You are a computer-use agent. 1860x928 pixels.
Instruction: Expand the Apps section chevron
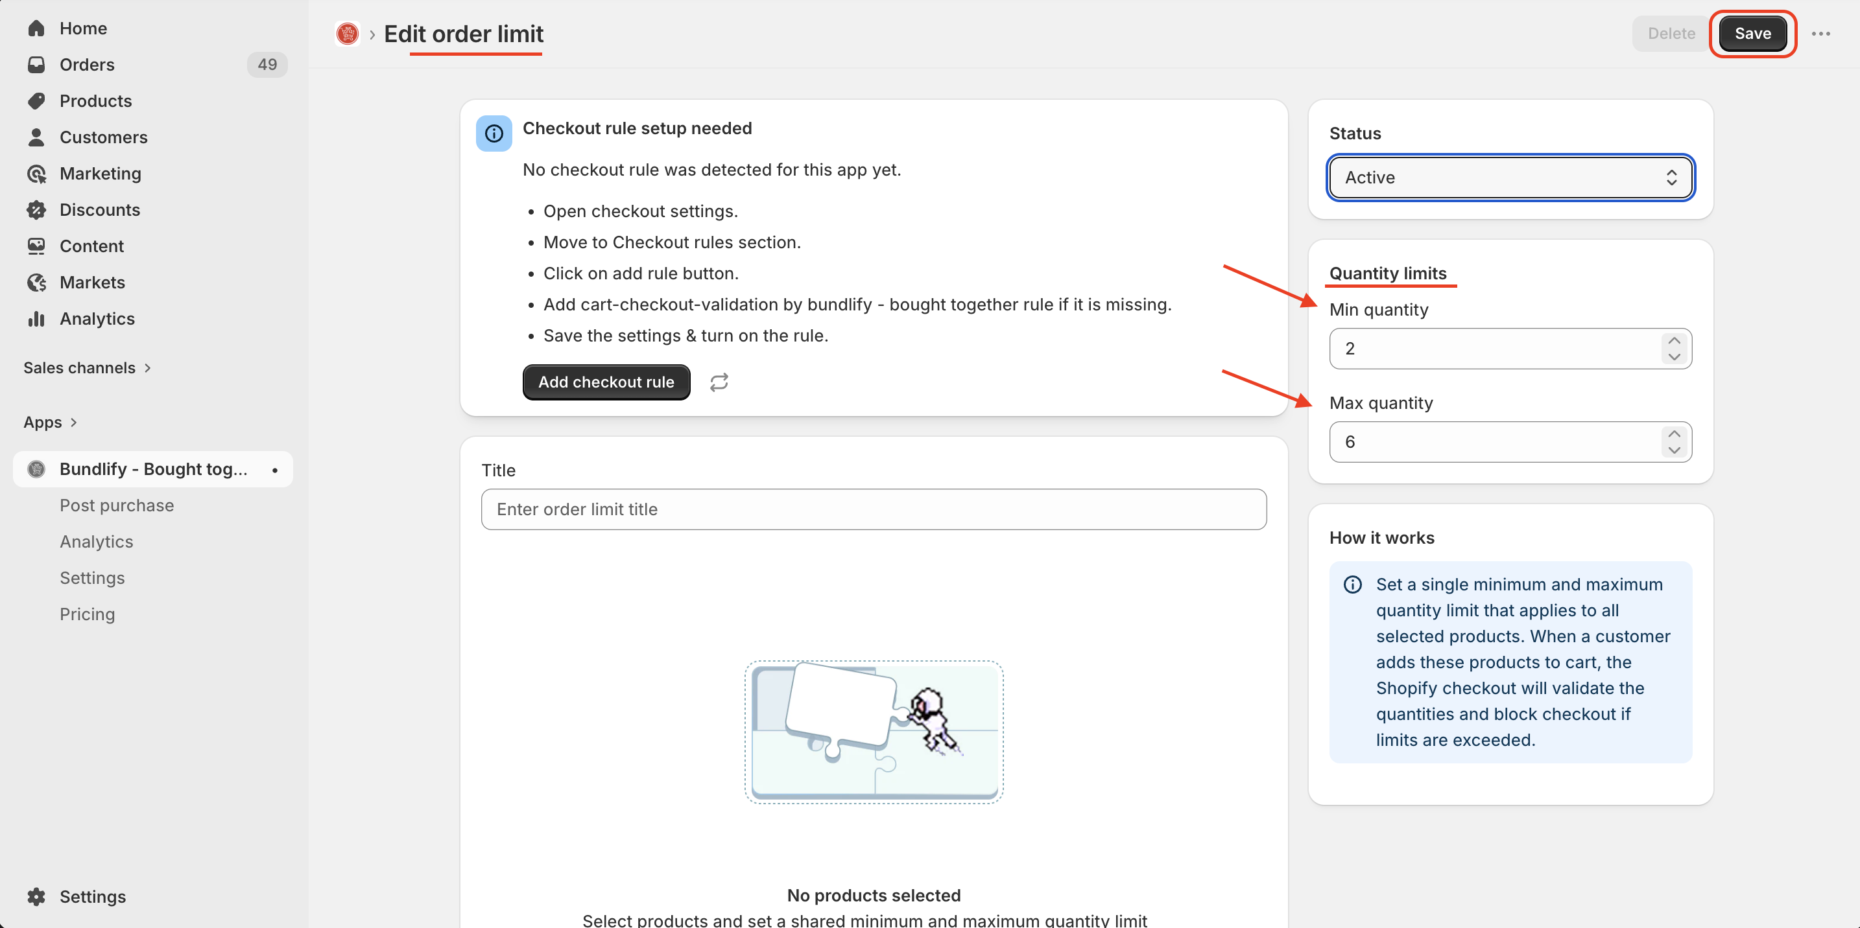(x=73, y=422)
